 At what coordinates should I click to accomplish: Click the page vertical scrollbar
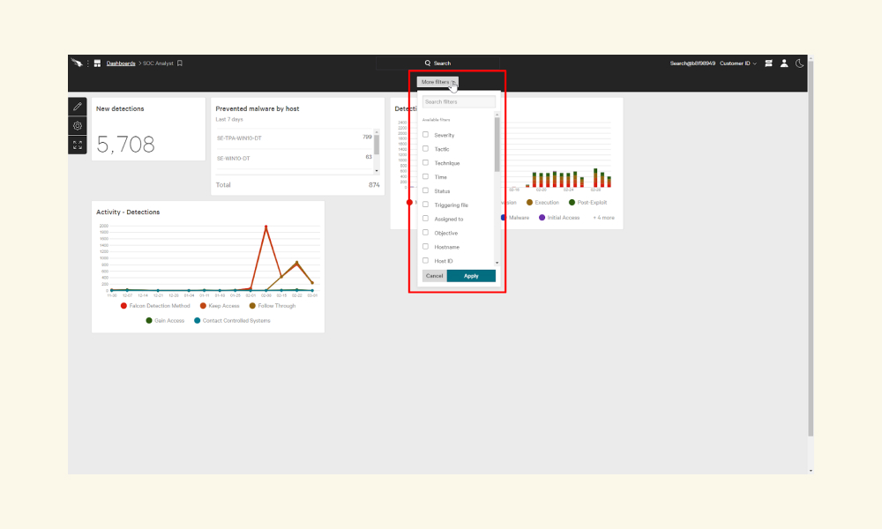tap(811, 248)
